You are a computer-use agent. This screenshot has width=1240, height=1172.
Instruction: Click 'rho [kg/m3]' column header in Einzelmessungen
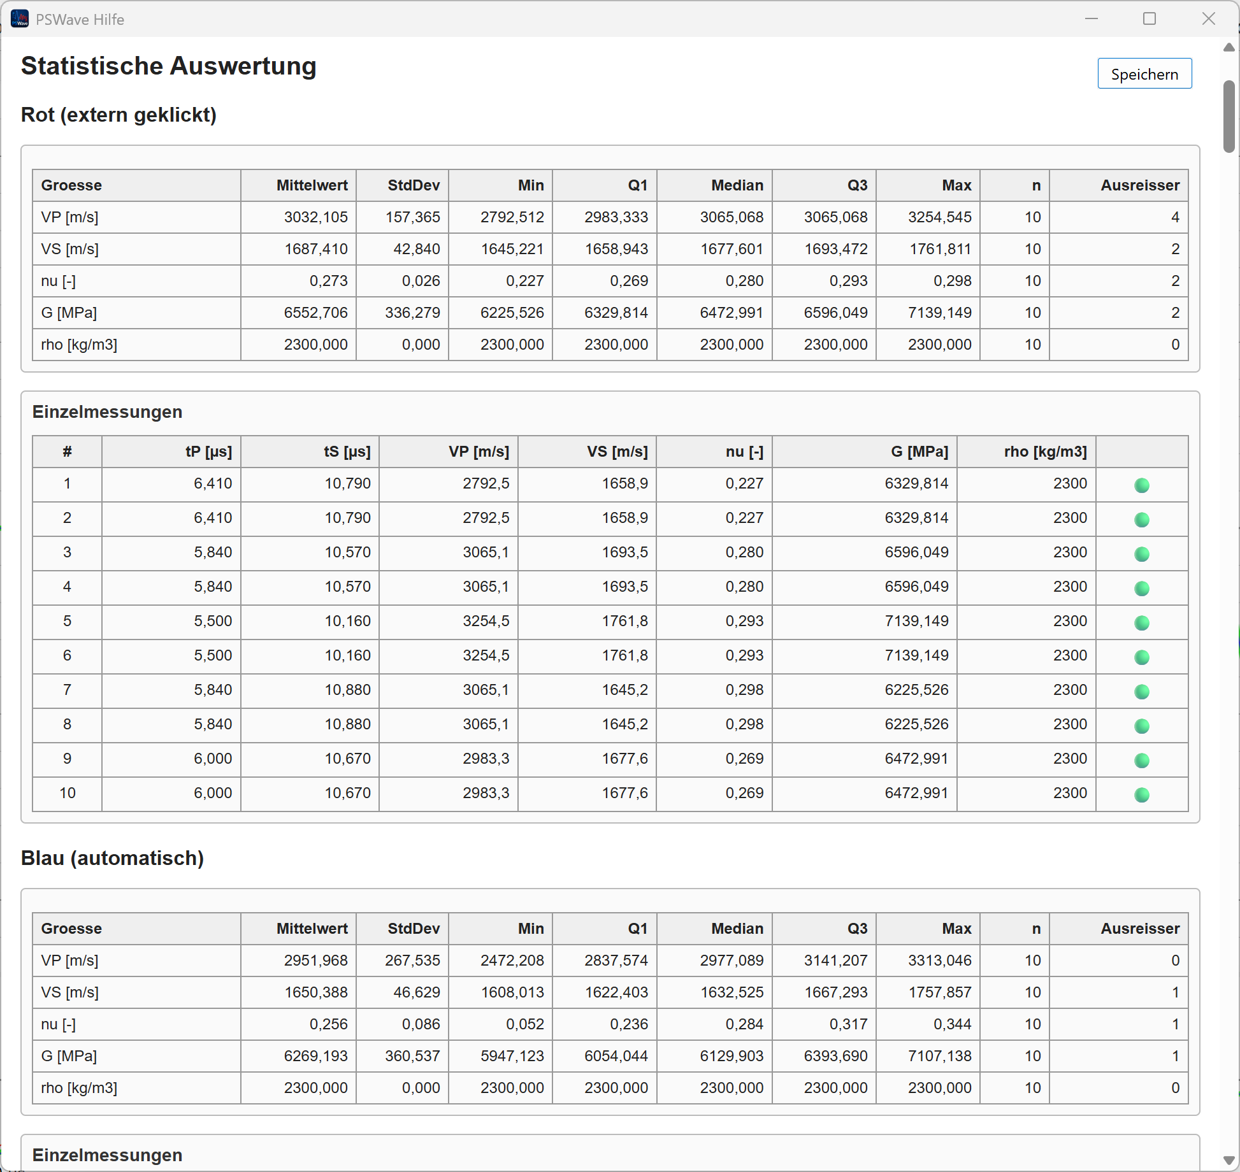click(1046, 452)
